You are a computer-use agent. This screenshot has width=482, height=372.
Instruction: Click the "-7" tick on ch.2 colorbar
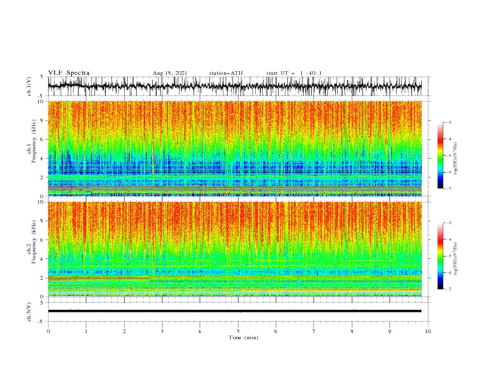(x=449, y=289)
